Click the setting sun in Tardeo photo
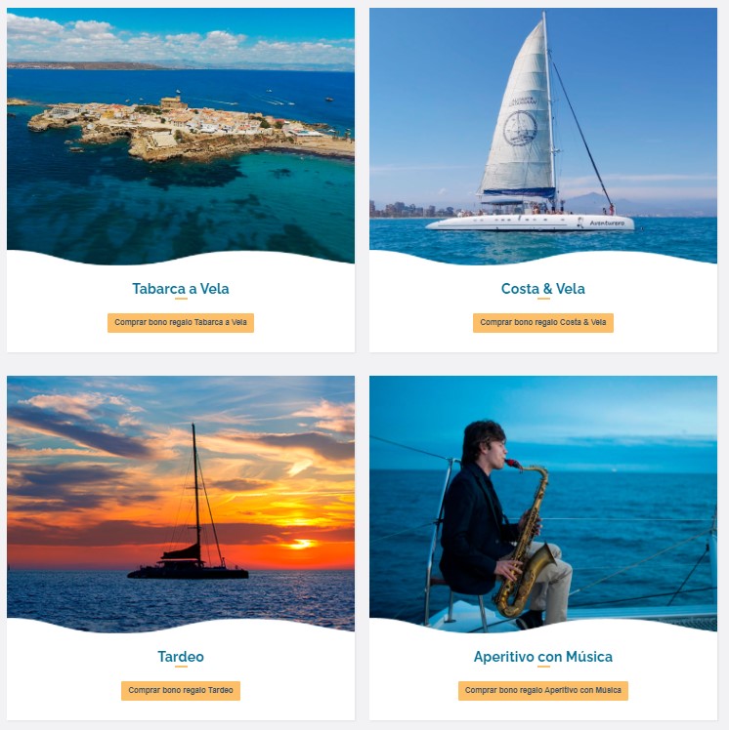Screen dimensions: 729x730 point(301,544)
